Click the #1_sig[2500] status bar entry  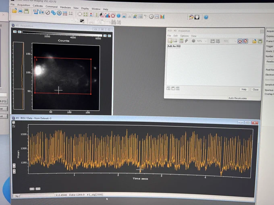coord(95,195)
